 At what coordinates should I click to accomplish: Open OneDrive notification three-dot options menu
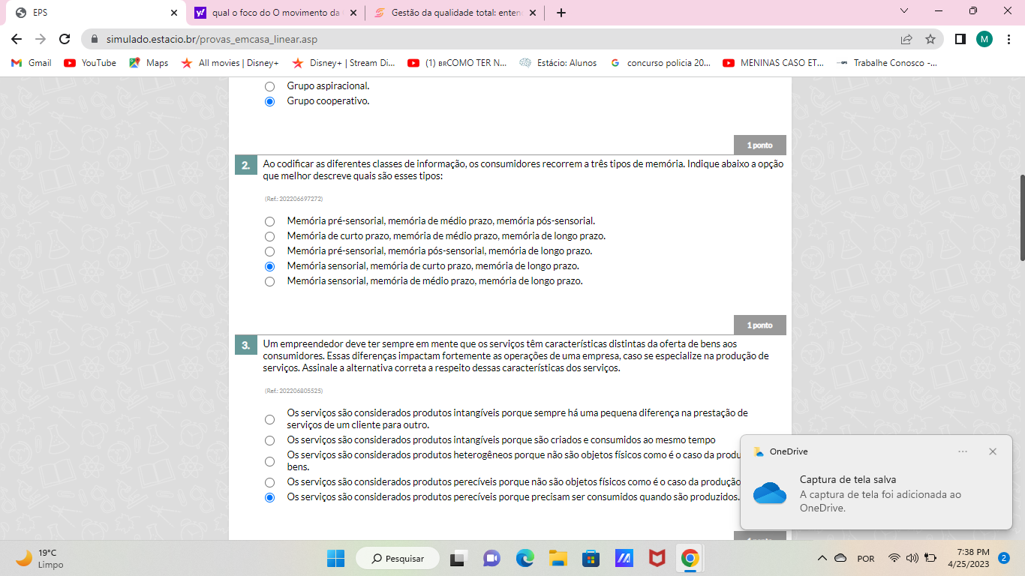(x=963, y=451)
